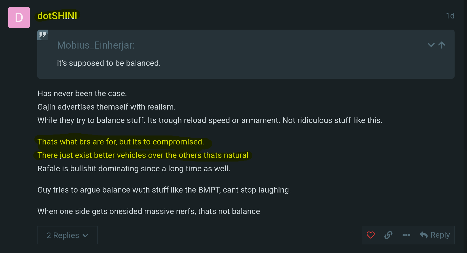Open the 1d post timestamp

pos(450,16)
